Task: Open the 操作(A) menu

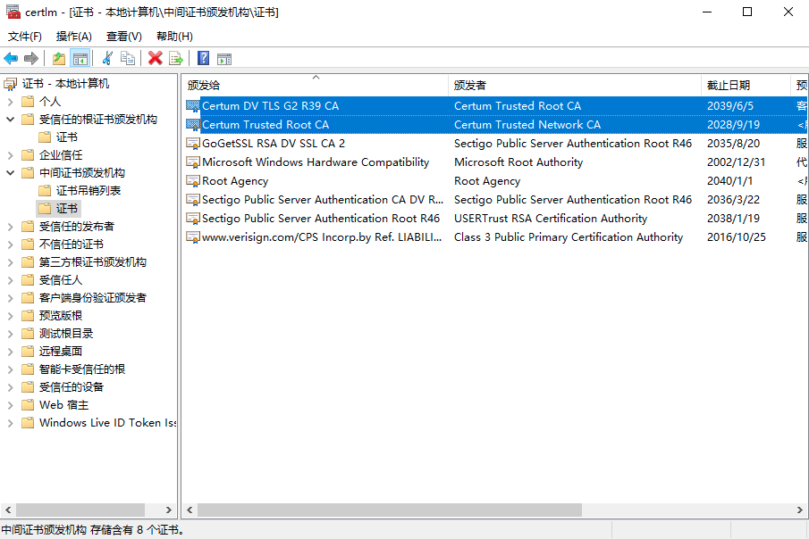Action: click(73, 37)
